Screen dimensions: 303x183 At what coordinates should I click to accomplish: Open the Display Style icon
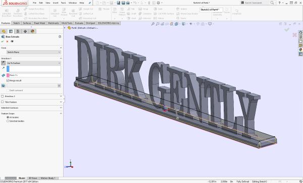(184, 24)
